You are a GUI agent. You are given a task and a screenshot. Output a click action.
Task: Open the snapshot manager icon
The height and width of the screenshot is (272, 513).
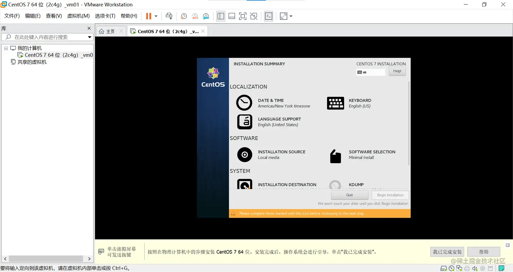pyautogui.click(x=206, y=16)
